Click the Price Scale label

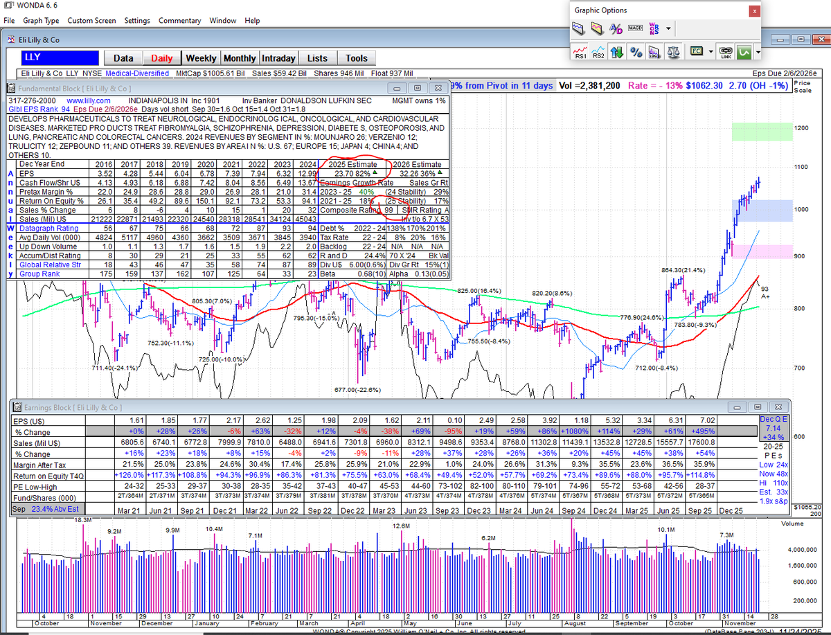tap(803, 86)
